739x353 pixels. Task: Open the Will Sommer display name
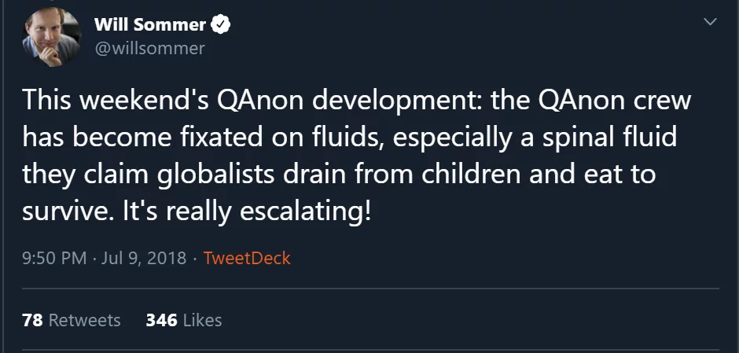point(150,25)
